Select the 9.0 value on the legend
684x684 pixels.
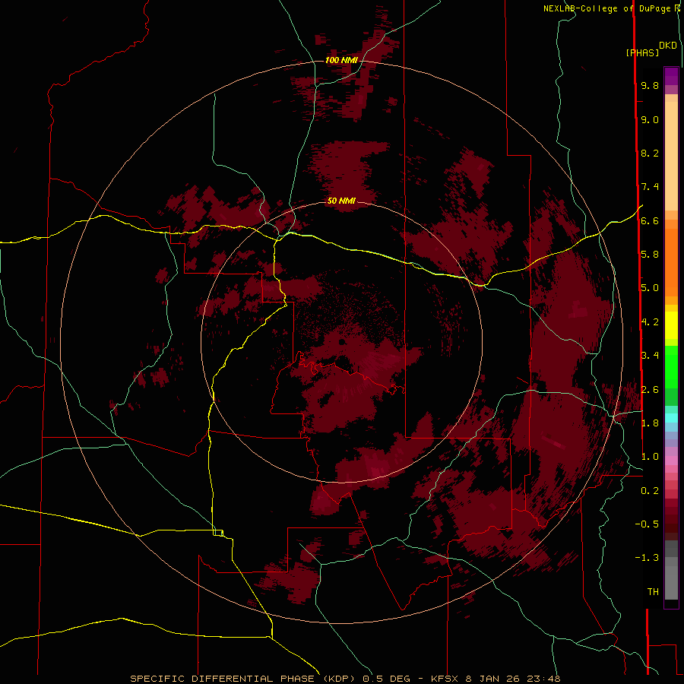[650, 120]
